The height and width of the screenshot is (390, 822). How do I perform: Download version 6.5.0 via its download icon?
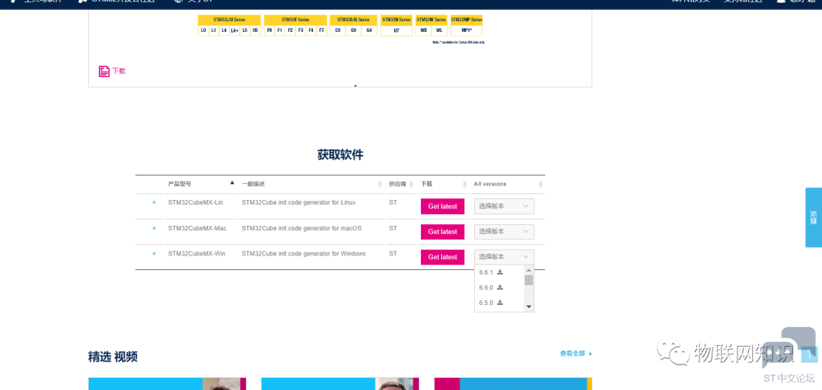[500, 303]
